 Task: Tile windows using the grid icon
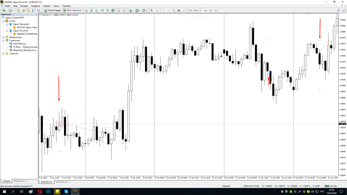[113, 10]
